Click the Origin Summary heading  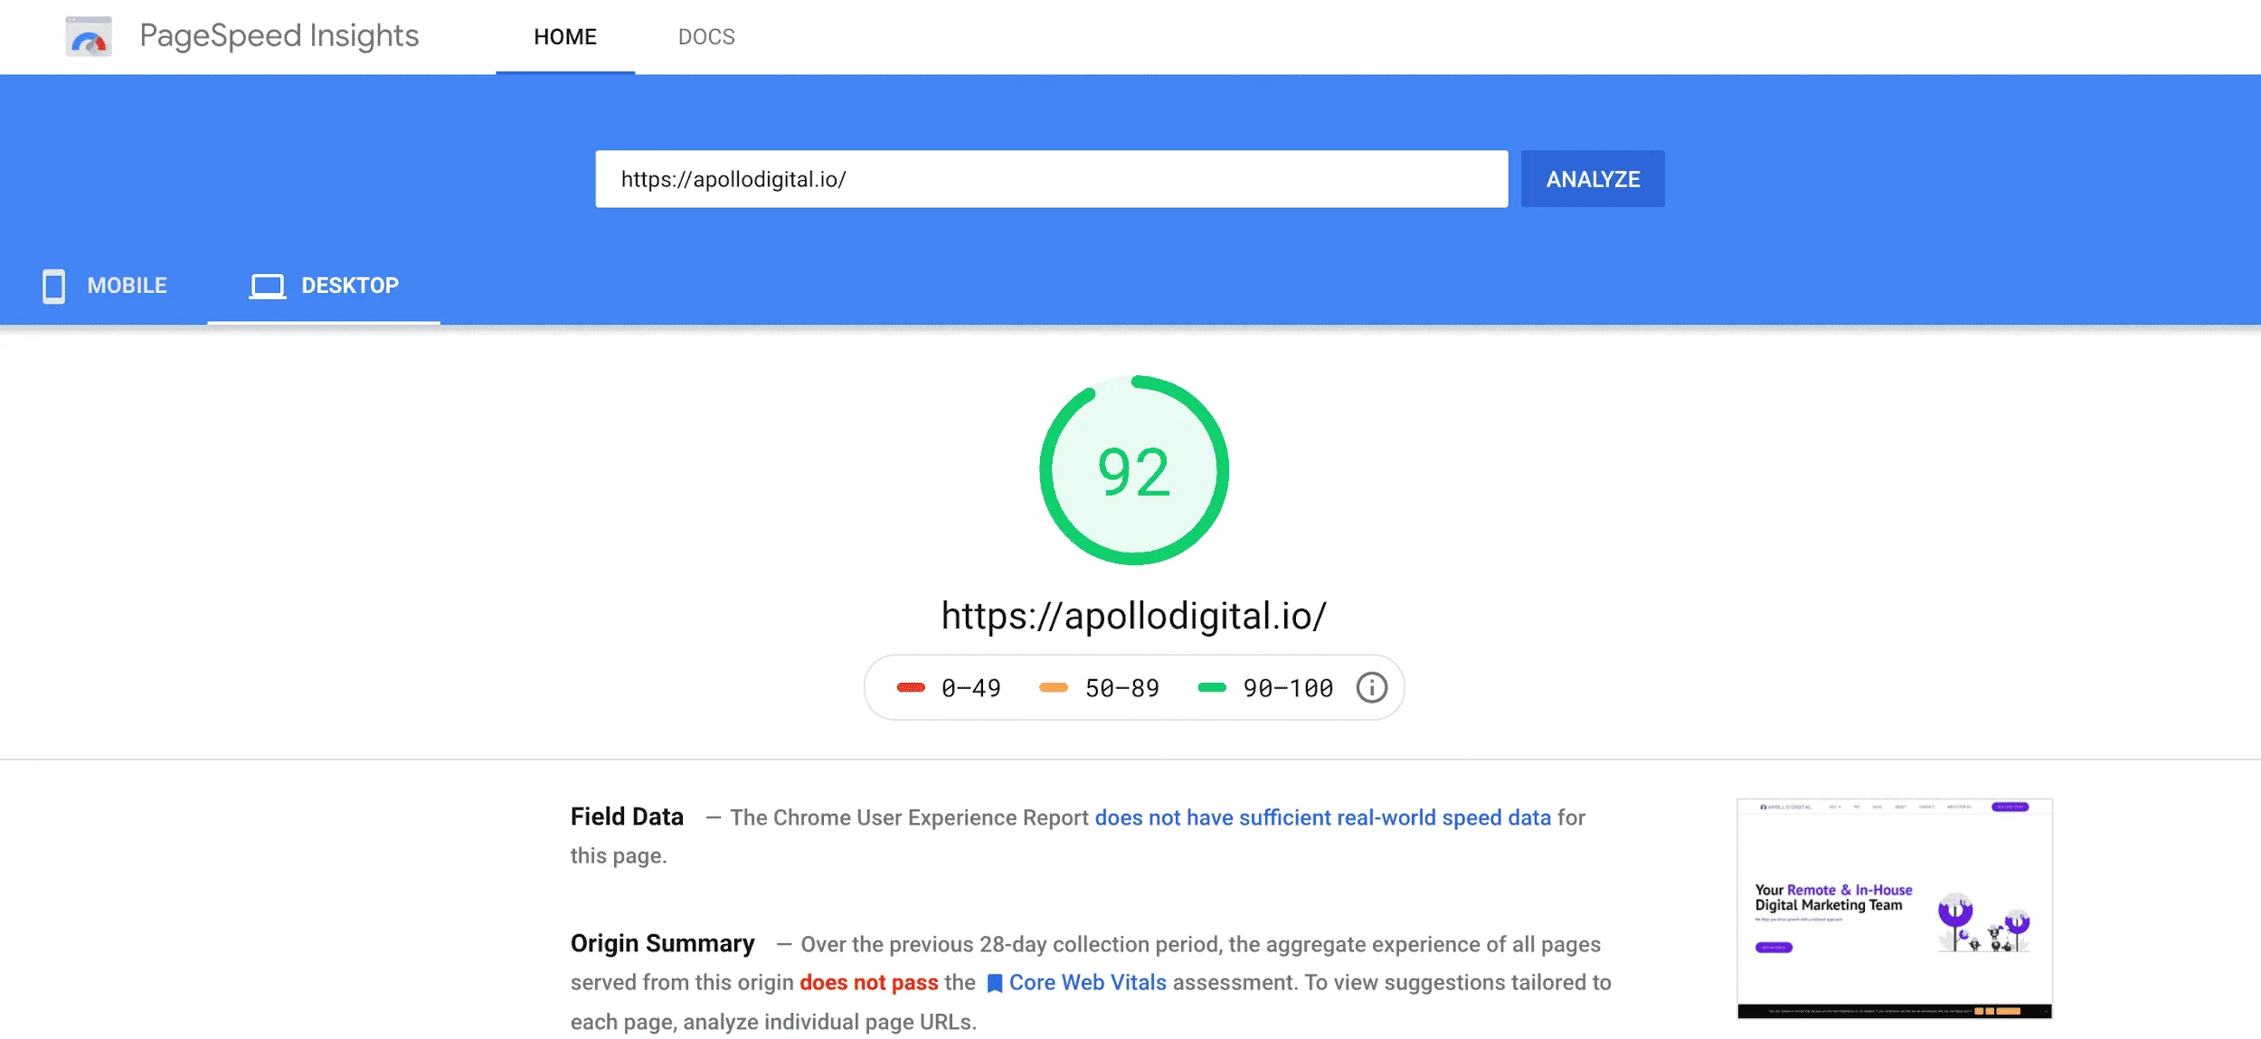(x=663, y=944)
